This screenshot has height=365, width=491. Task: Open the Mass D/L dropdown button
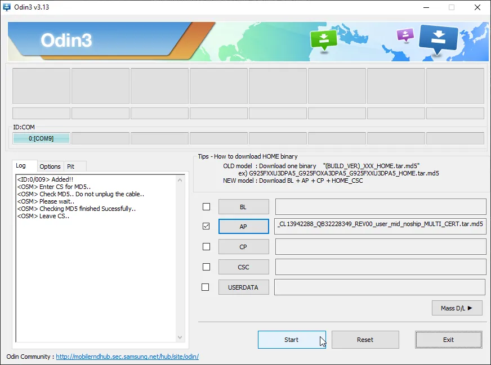(457, 308)
